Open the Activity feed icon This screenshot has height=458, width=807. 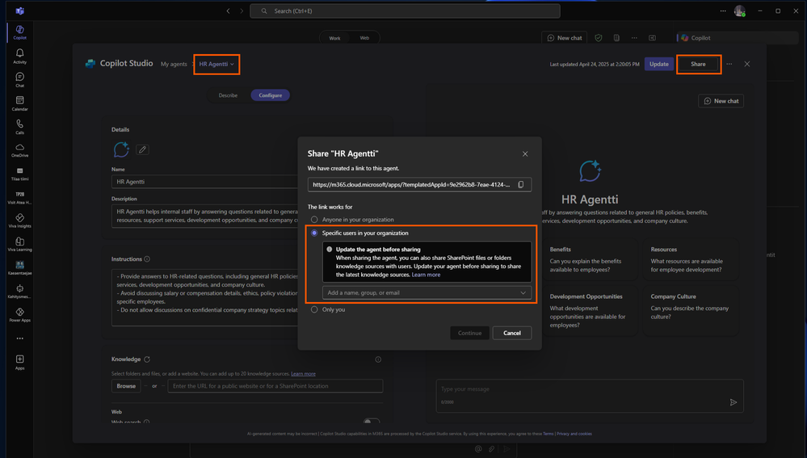pos(19,56)
